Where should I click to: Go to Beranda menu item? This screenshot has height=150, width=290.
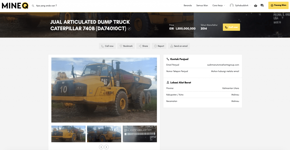point(187,6)
